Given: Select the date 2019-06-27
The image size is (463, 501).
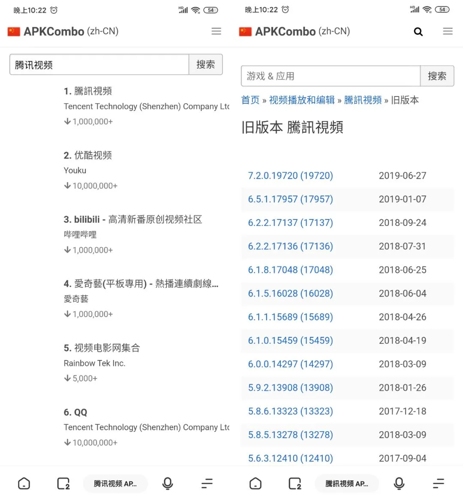Looking at the screenshot, I should point(403,175).
